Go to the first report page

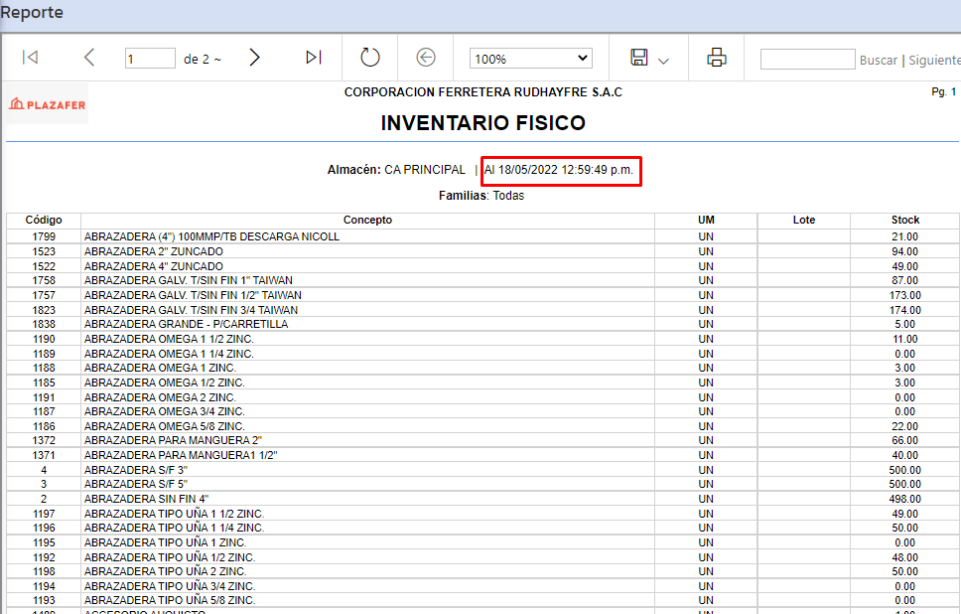point(30,57)
